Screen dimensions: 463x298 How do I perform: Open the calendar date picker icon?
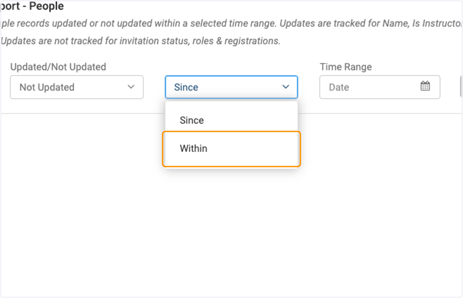click(425, 86)
